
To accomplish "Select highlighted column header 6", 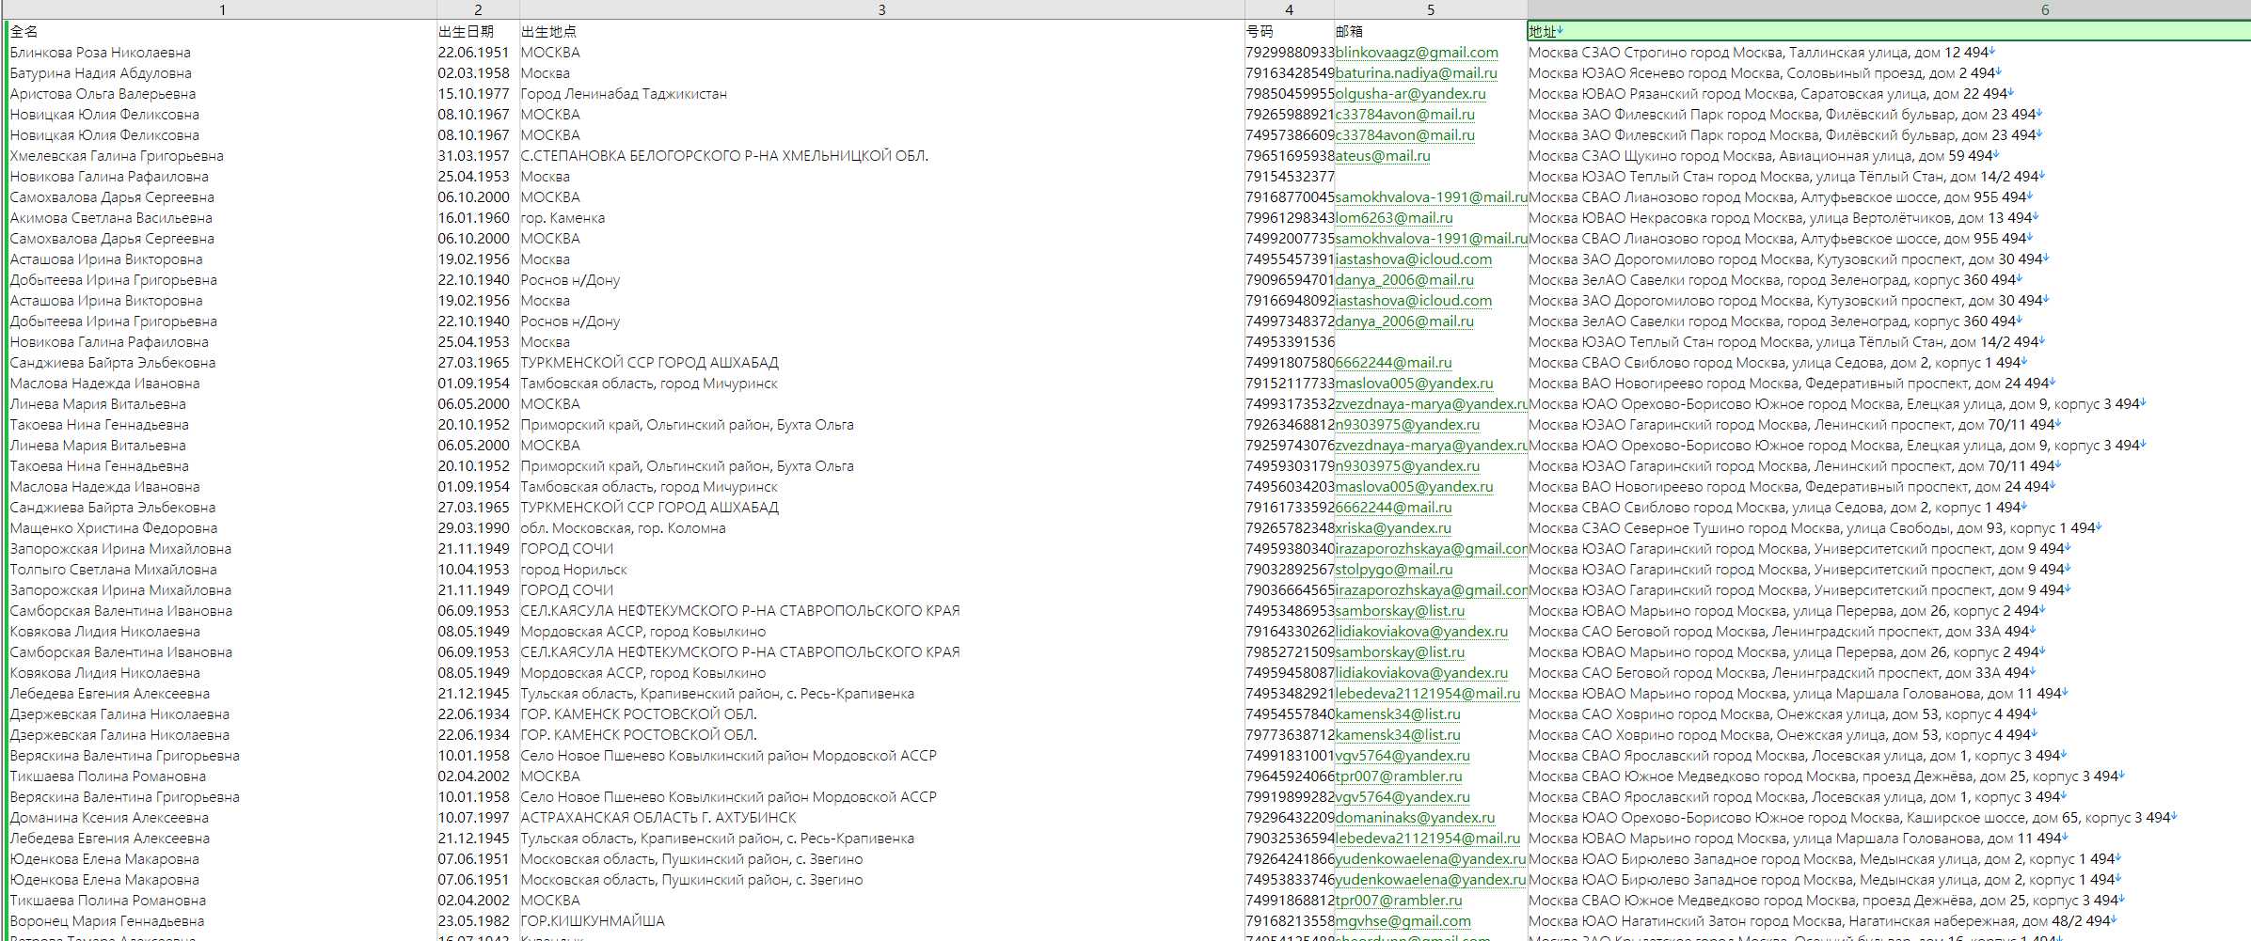I will coord(1889,9).
